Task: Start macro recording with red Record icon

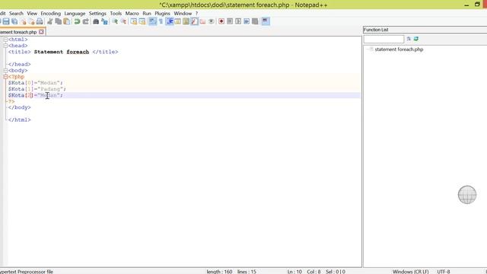Action: (221, 21)
